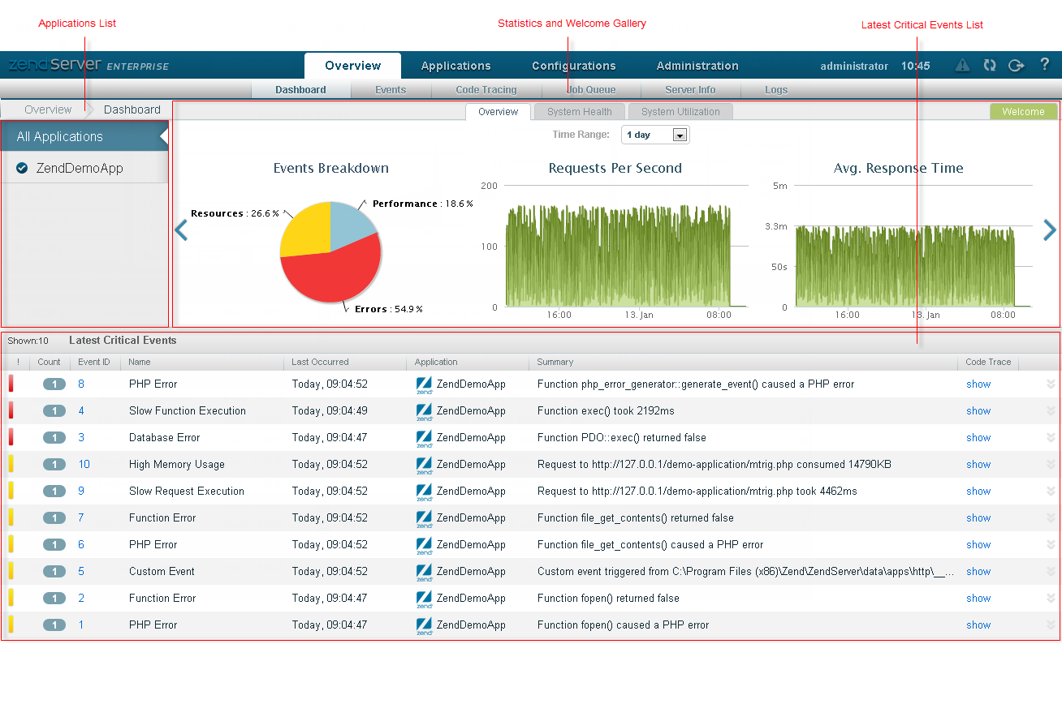The width and height of the screenshot is (1062, 704).
Task: Expand the Custom Event row chevron
Action: 1051,572
